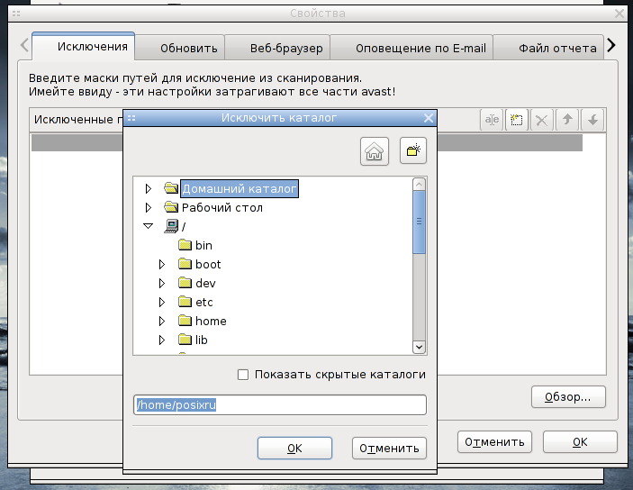Close the Исключить каталог dialog
633x490 pixels.
pyautogui.click(x=429, y=118)
